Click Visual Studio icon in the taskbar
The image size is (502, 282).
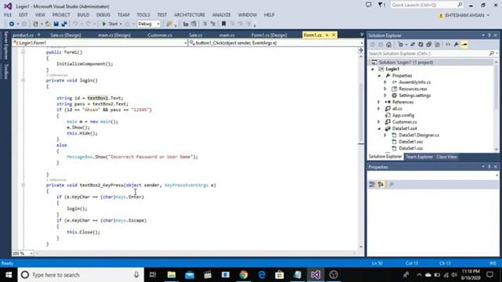(x=315, y=275)
